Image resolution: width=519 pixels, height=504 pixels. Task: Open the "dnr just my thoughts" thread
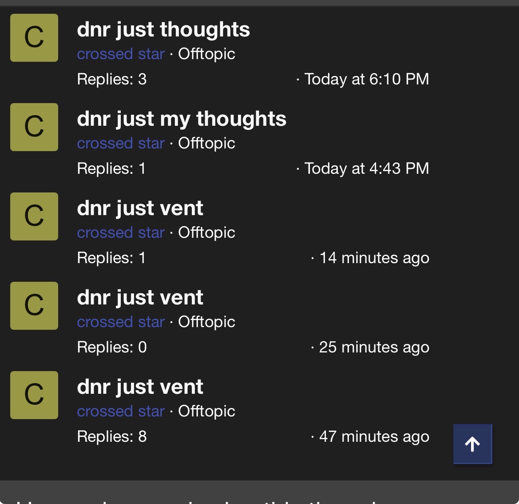[182, 119]
